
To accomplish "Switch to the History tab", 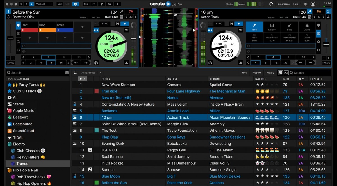I will (270, 73).
